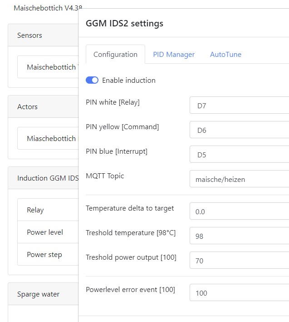This screenshot has height=322, width=289.
Task: Select the Configuration tab
Action: tap(115, 55)
